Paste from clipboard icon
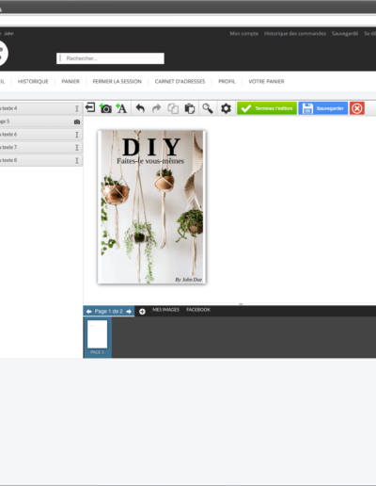The width and height of the screenshot is (376, 486). tap(190, 108)
